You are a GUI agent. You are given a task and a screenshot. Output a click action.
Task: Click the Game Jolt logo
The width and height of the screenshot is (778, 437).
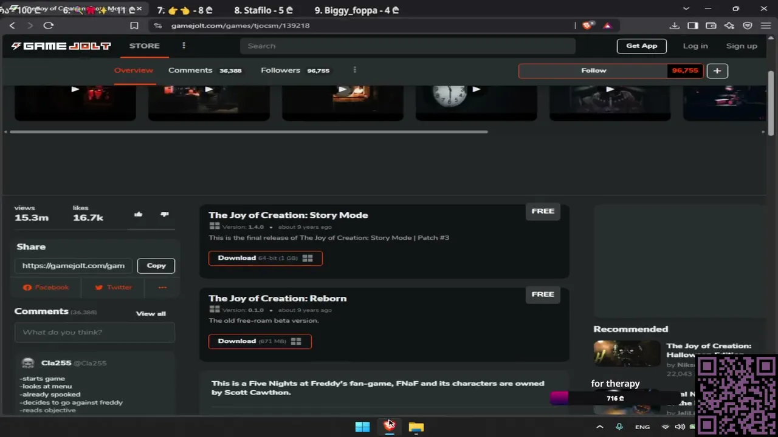coord(61,46)
